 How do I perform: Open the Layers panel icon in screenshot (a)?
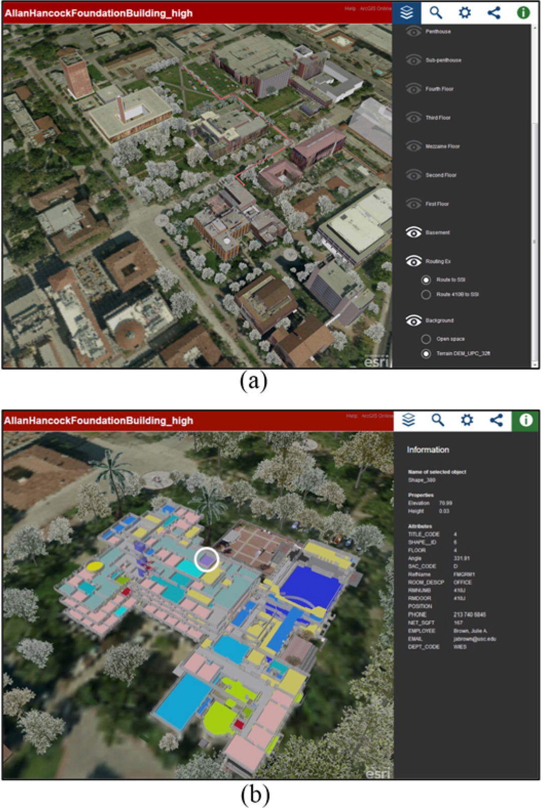click(407, 12)
